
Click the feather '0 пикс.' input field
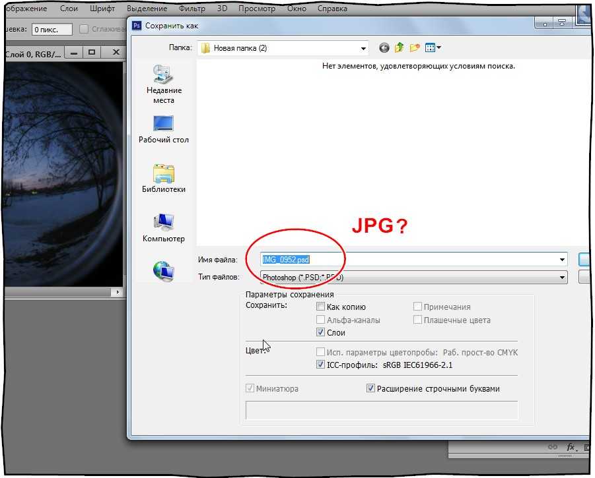pos(52,30)
